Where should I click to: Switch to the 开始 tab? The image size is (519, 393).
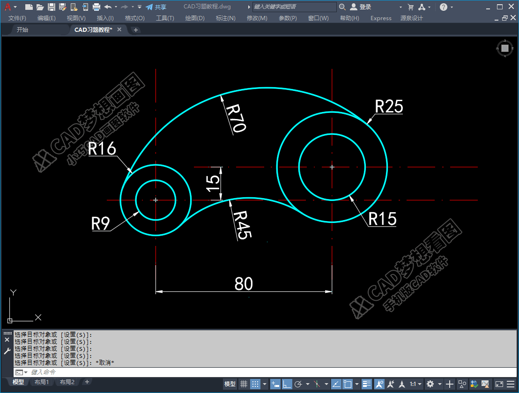[22, 30]
